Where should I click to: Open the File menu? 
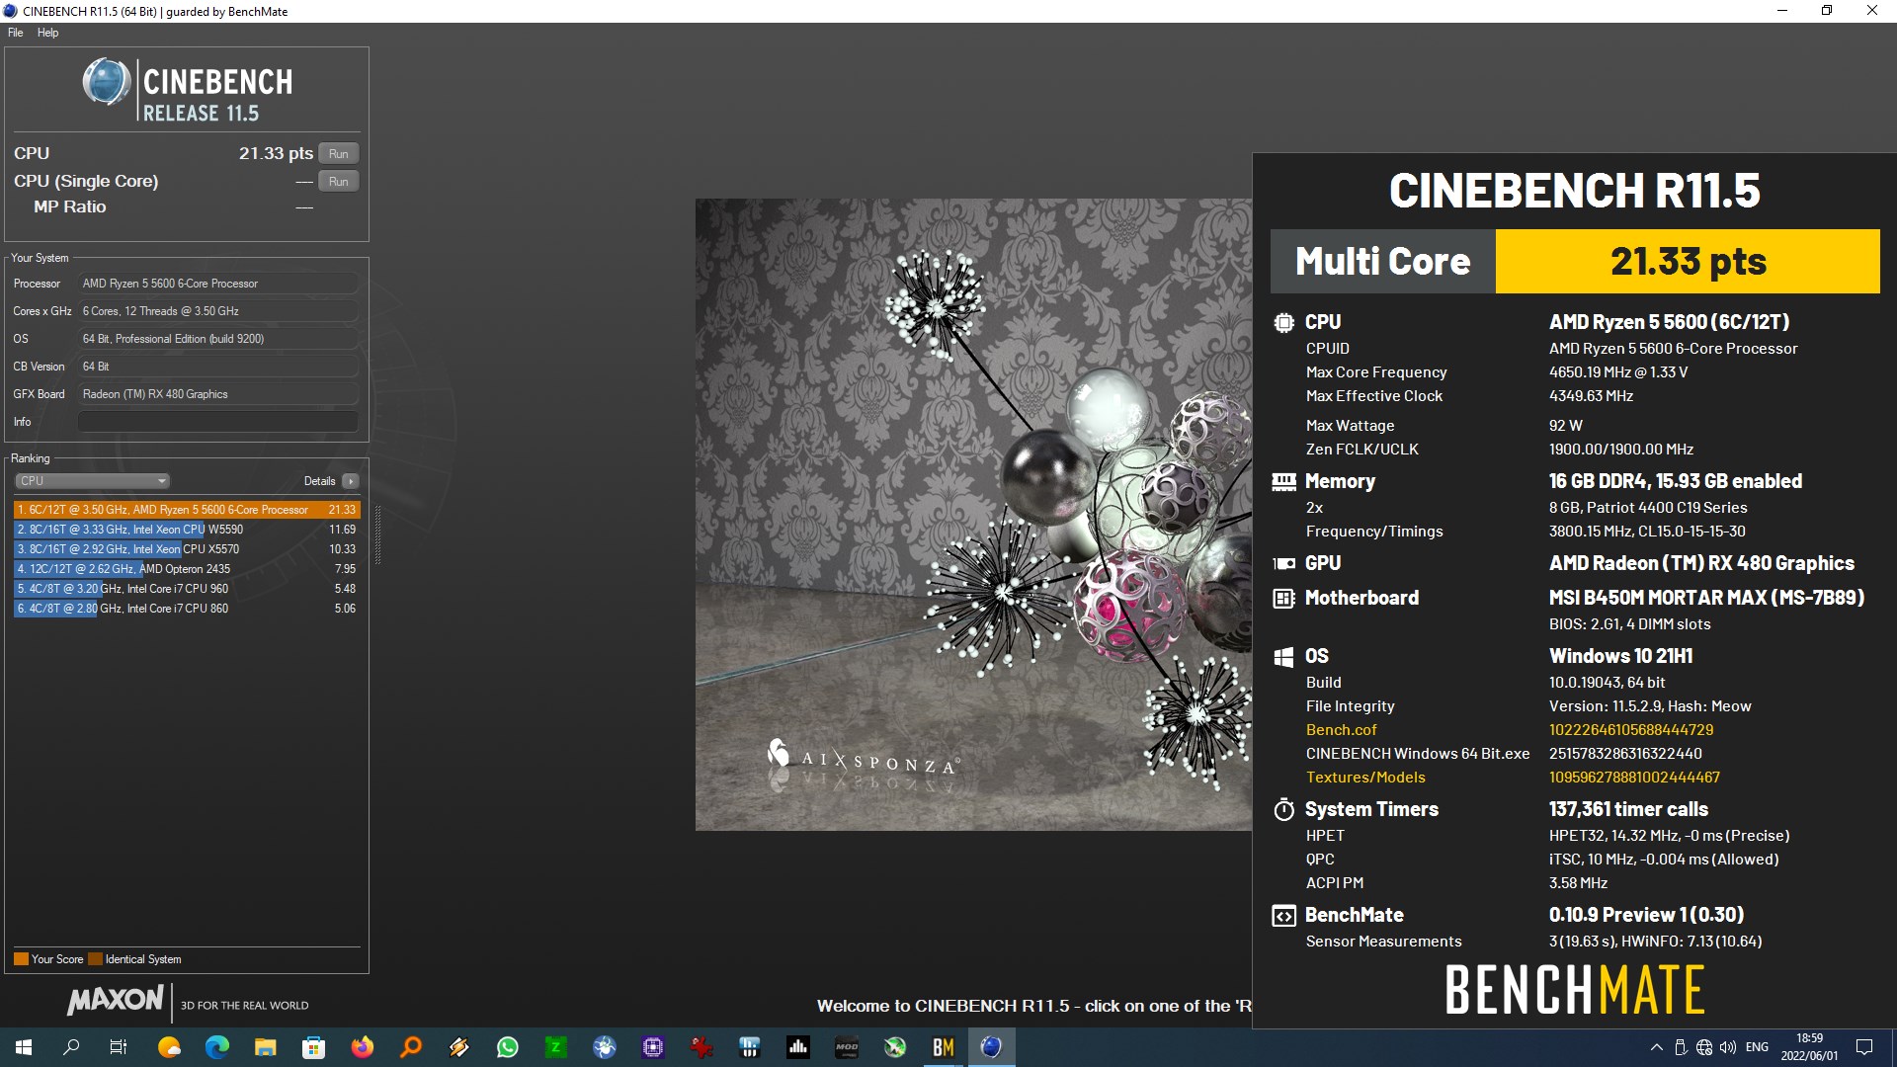click(16, 33)
